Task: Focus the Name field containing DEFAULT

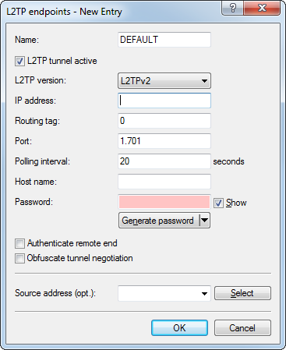Action: click(x=164, y=40)
